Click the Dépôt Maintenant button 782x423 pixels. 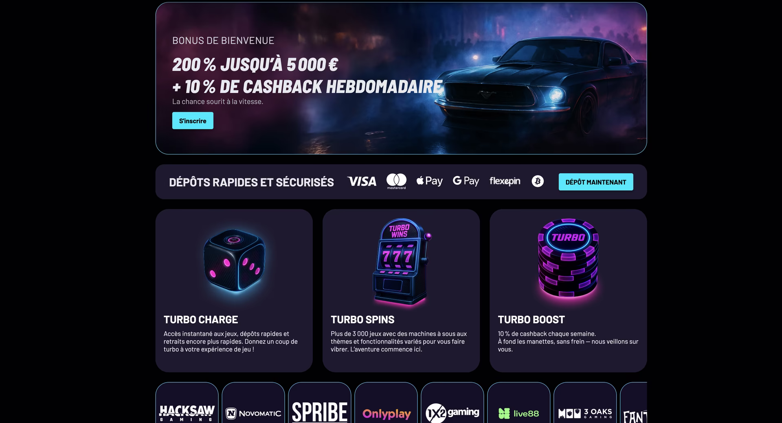point(596,182)
